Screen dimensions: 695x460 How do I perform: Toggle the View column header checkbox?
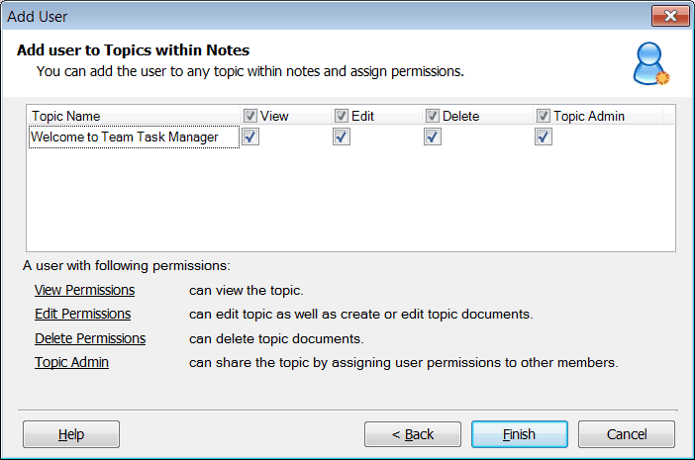point(250,116)
